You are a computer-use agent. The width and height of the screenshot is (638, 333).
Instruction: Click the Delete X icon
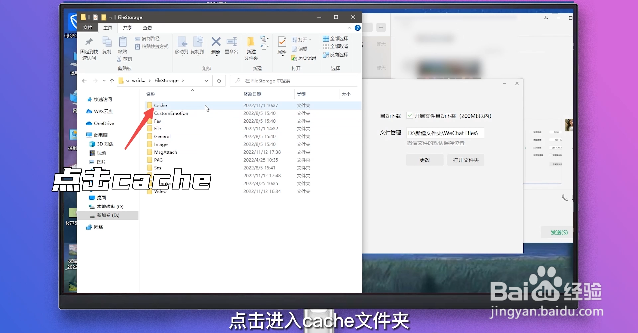[216, 42]
